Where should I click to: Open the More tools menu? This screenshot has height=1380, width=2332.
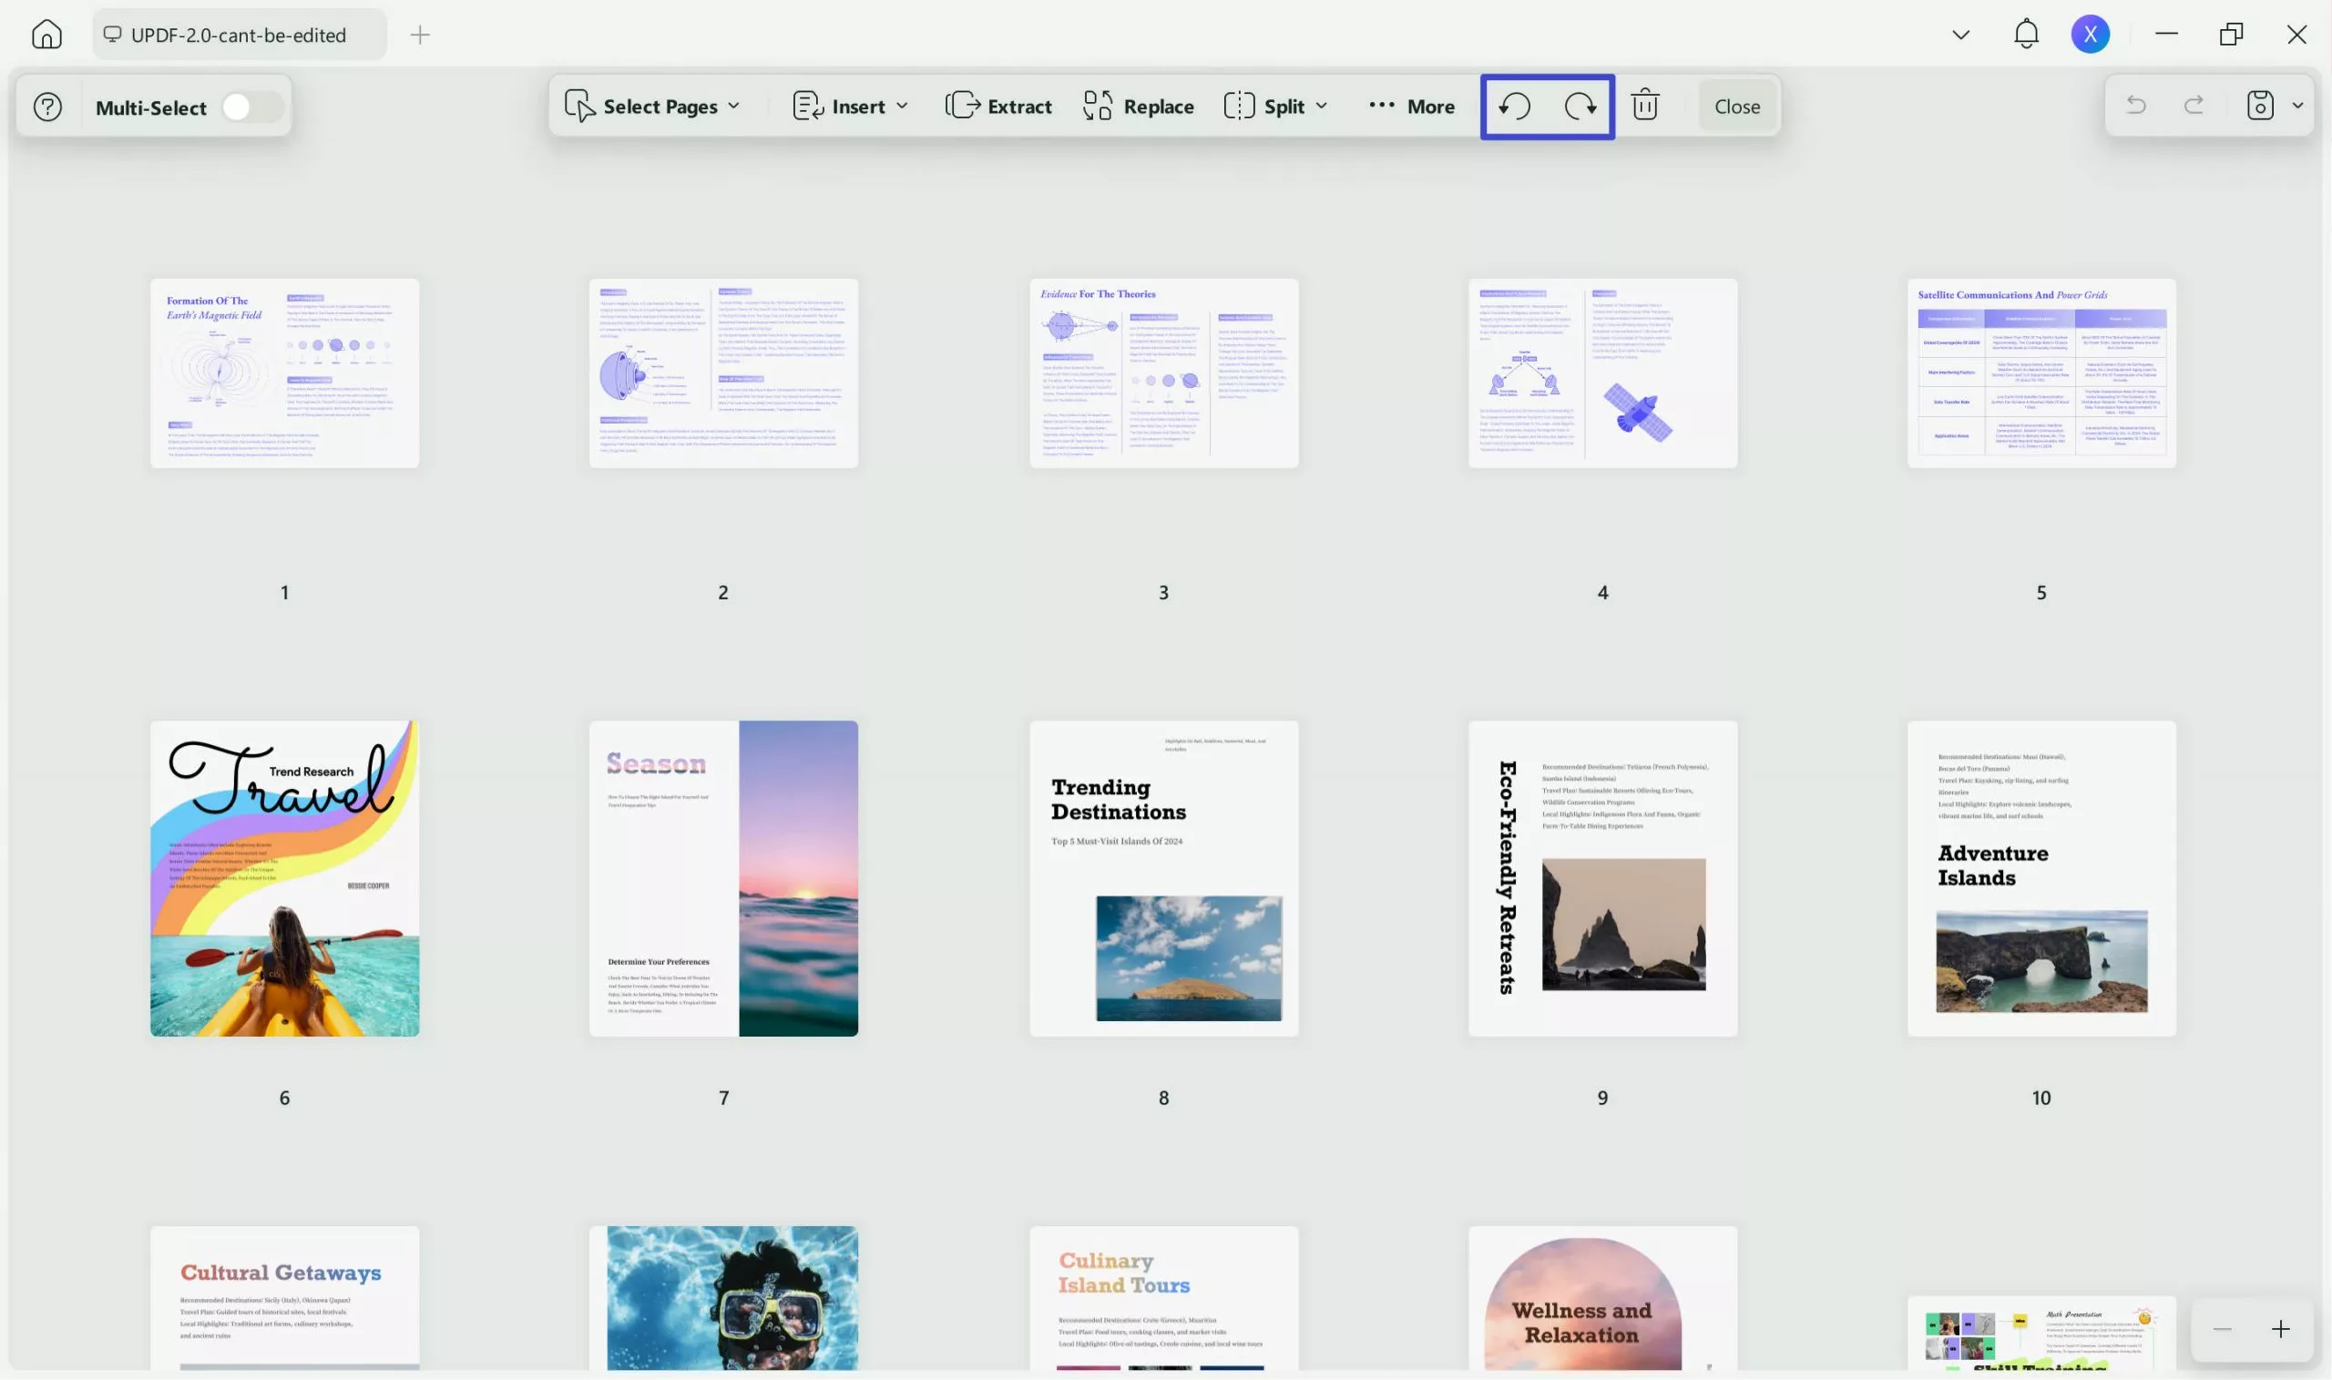coord(1410,106)
